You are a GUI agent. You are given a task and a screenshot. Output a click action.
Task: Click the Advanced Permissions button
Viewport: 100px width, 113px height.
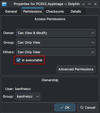(x=76, y=69)
